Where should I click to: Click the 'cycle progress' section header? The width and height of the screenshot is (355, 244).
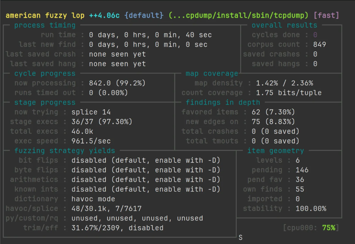[45, 74]
